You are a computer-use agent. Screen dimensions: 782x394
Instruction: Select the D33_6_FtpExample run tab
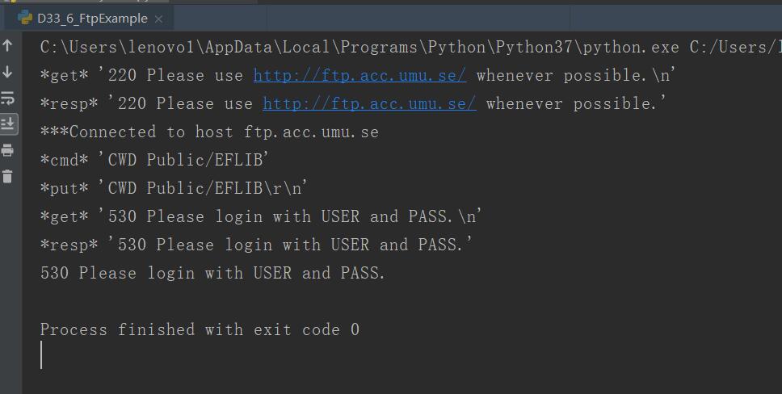coord(92,18)
